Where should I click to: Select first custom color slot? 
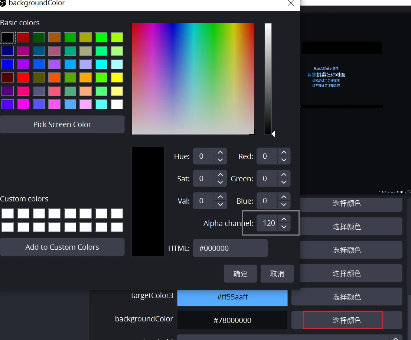pyautogui.click(x=7, y=214)
